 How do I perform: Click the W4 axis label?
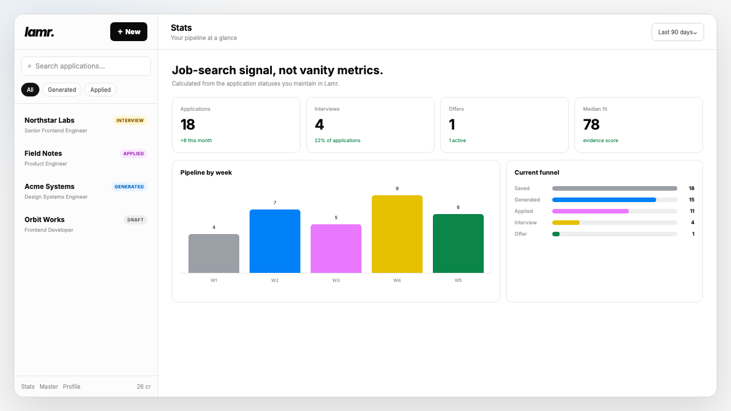pos(397,280)
